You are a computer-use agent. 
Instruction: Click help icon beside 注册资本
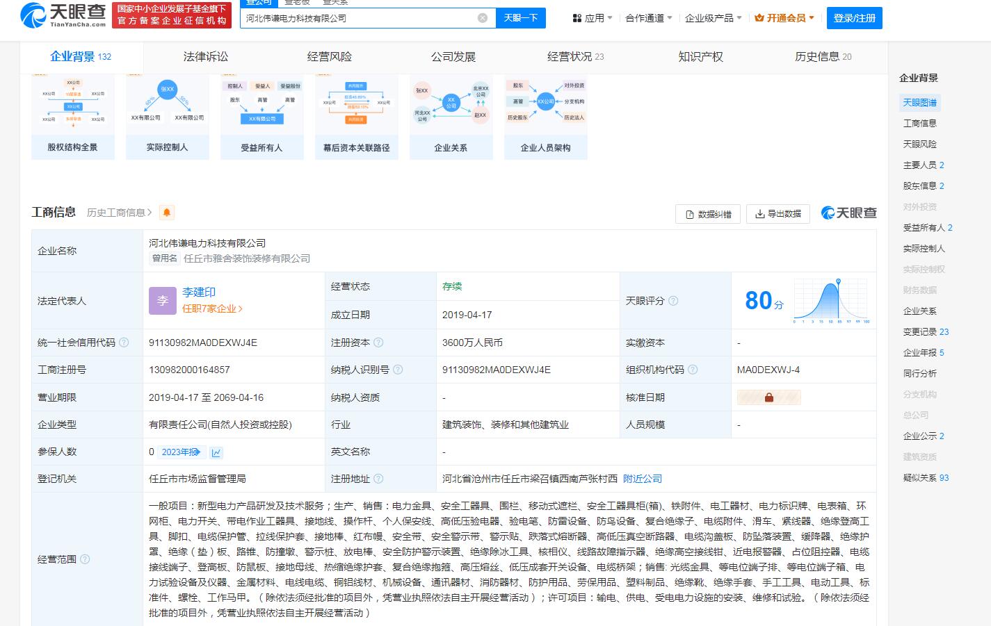pyautogui.click(x=378, y=343)
